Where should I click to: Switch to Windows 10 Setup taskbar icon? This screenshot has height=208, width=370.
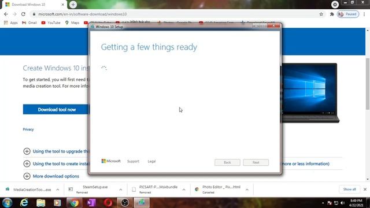pos(142,203)
